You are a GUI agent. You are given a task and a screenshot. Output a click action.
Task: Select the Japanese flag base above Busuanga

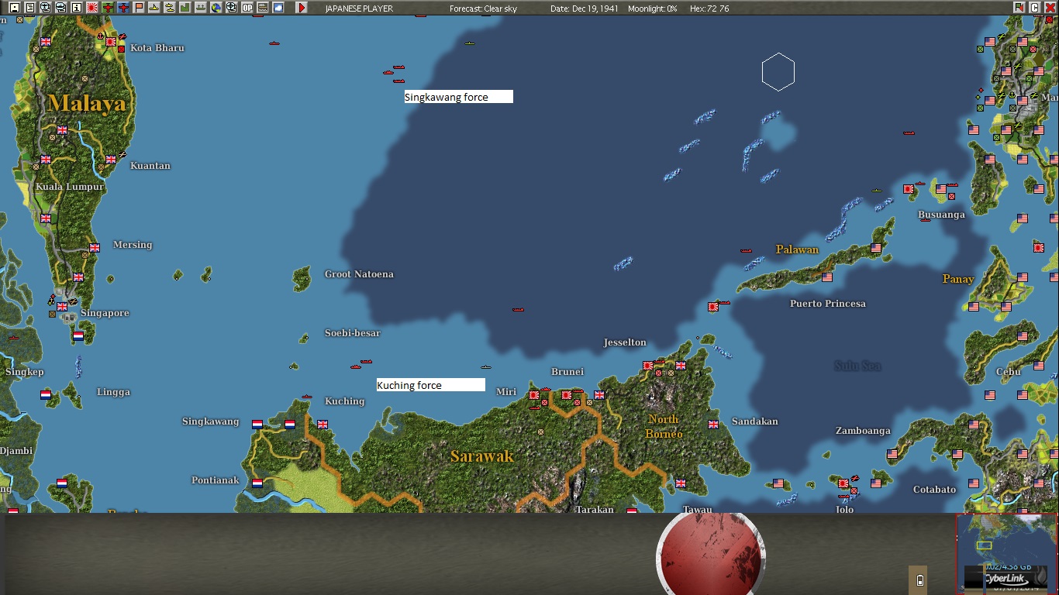909,189
